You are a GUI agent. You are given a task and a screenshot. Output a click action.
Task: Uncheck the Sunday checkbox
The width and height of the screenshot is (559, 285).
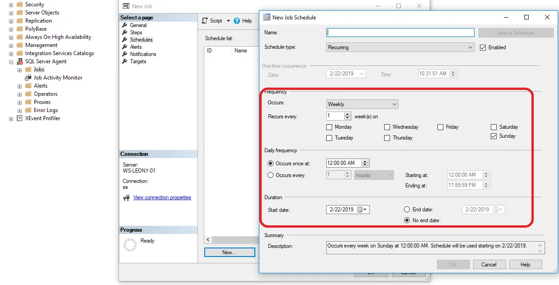click(494, 136)
